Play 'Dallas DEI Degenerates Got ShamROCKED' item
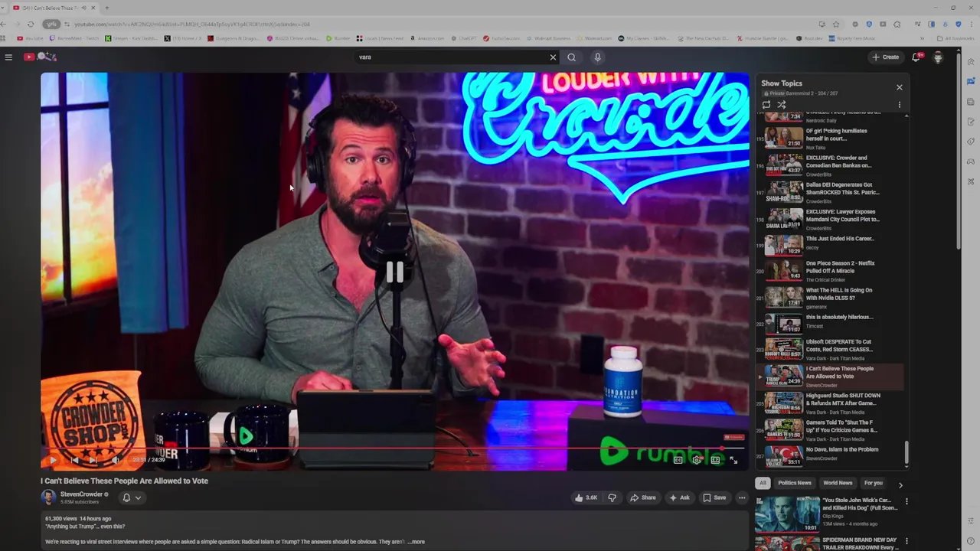The height and width of the screenshot is (551, 980). click(831, 191)
